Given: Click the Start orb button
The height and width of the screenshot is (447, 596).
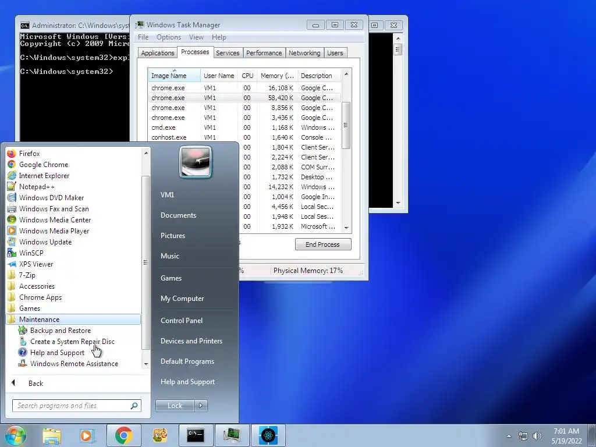Looking at the screenshot, I should tap(16, 435).
